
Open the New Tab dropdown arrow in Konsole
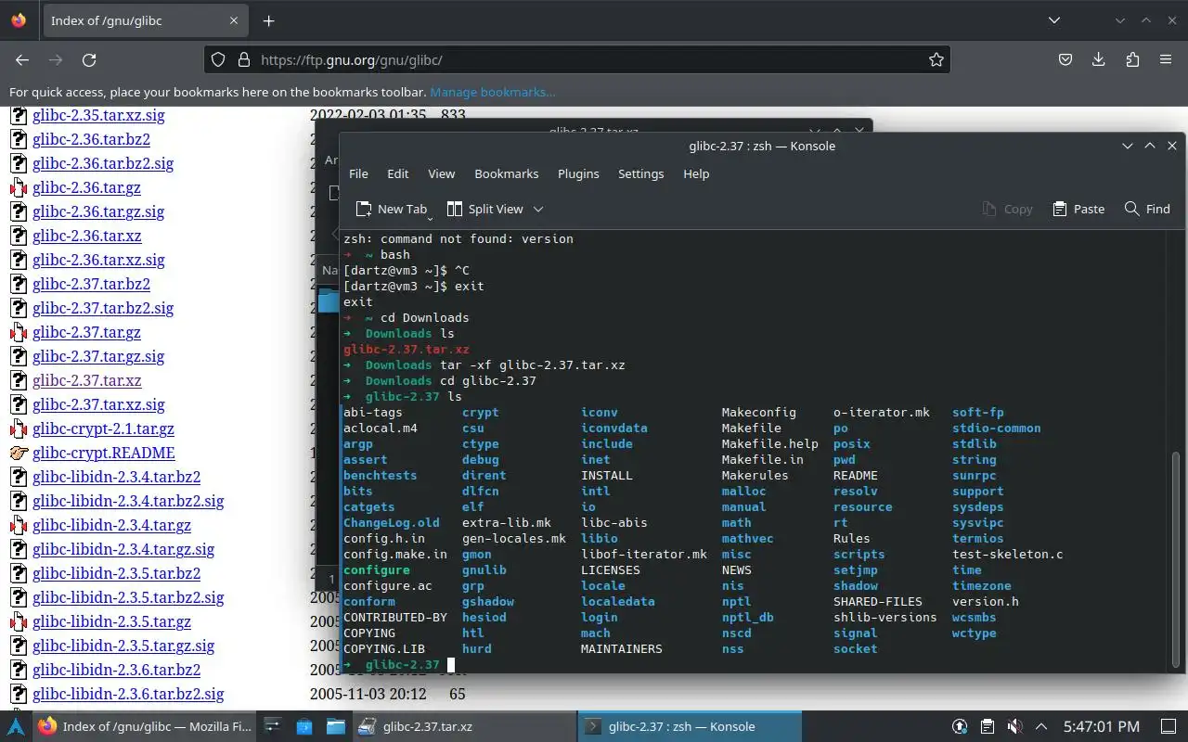pos(430,218)
